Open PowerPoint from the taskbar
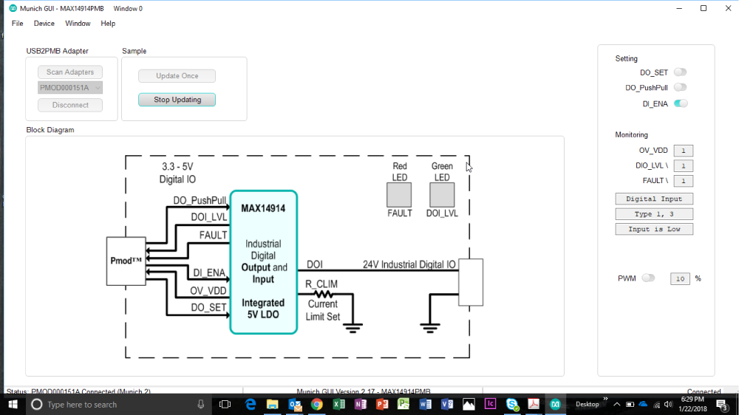Image resolution: width=739 pixels, height=415 pixels. tap(382, 405)
